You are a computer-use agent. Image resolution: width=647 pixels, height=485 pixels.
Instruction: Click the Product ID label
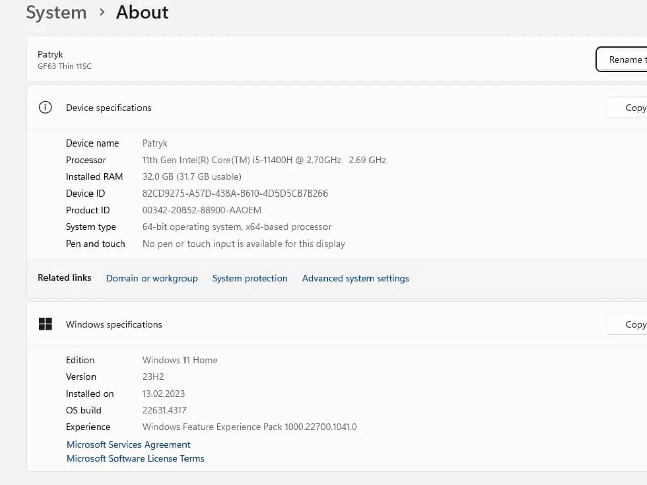click(x=87, y=210)
